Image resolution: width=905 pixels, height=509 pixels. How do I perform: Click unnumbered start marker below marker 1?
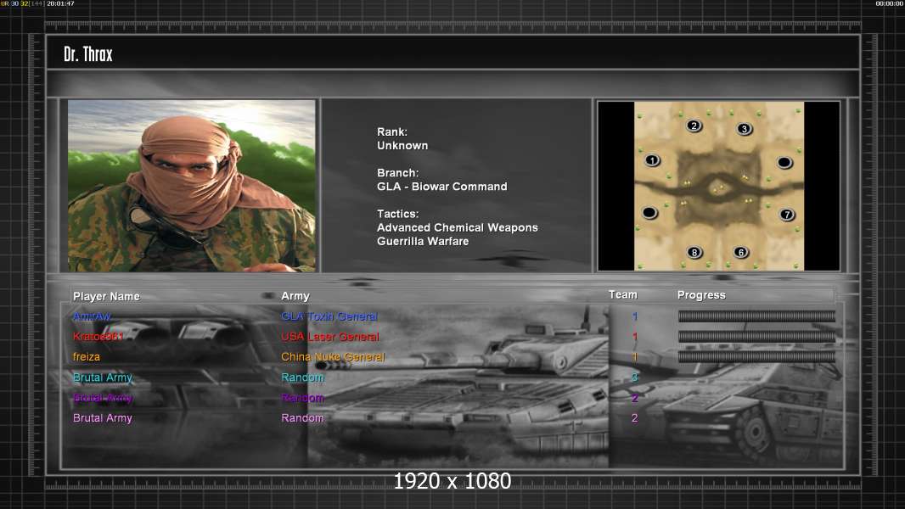coord(649,213)
